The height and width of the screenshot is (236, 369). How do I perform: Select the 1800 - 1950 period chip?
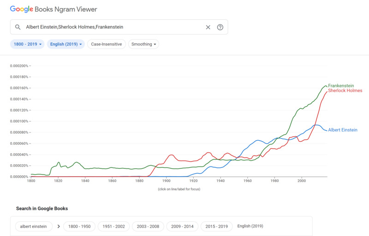click(x=80, y=226)
